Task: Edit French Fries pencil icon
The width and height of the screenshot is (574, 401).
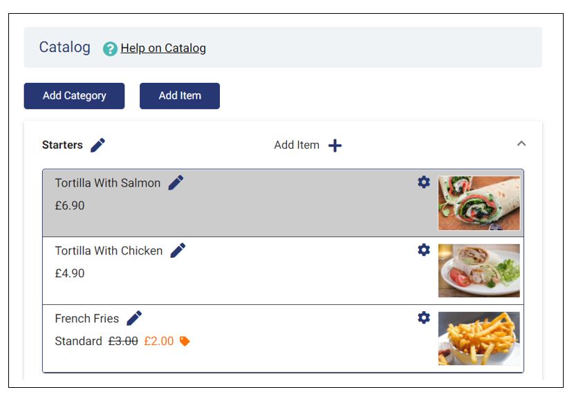Action: coord(134,318)
